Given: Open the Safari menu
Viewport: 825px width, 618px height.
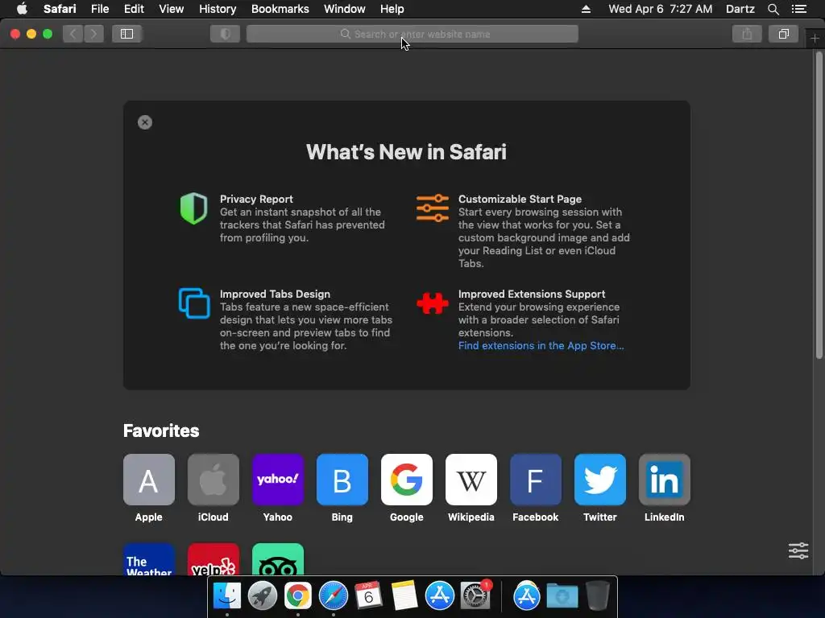Looking at the screenshot, I should coord(60,9).
